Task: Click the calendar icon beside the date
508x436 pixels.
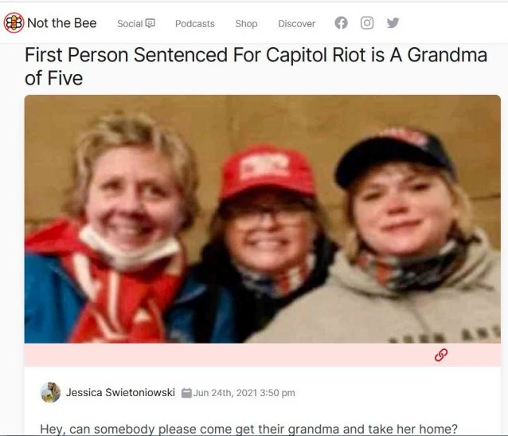Action: pos(186,393)
